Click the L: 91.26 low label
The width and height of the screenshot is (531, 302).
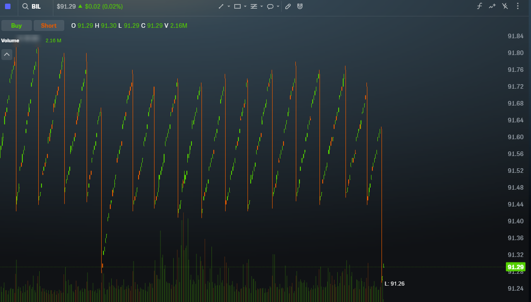coord(395,284)
